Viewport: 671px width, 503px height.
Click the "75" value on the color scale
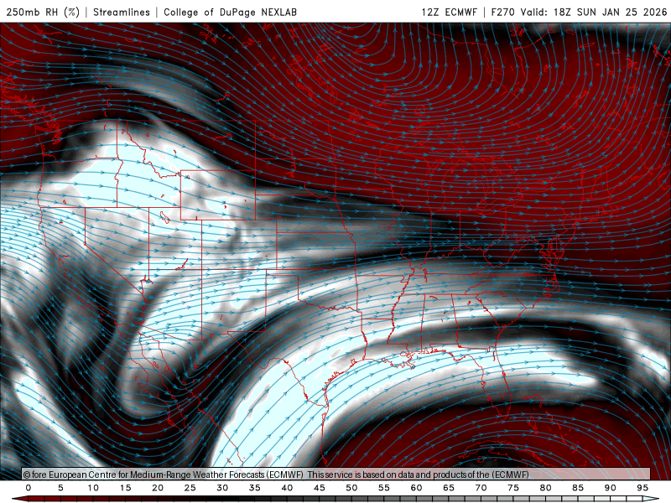(x=513, y=488)
